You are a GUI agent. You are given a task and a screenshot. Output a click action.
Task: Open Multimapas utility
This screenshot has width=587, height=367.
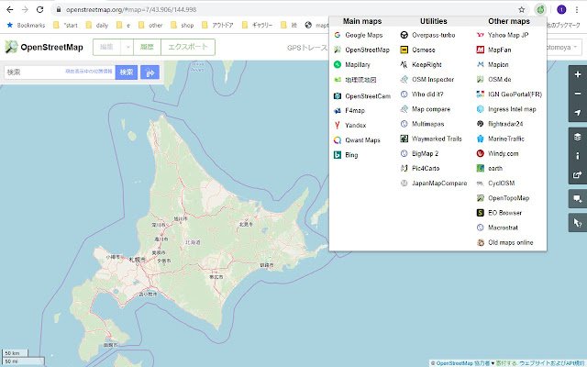(x=422, y=124)
